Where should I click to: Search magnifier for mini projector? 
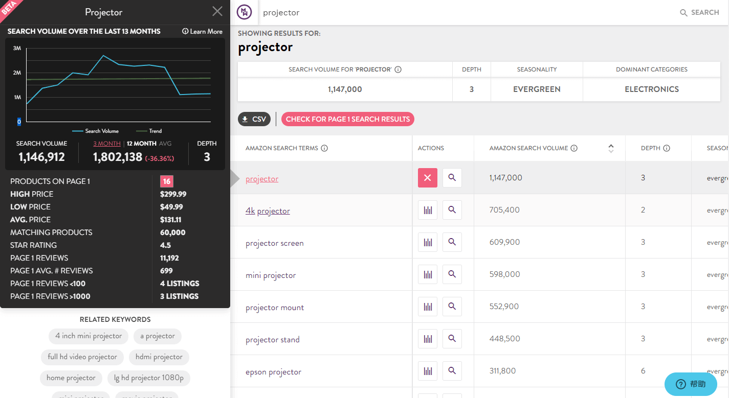pyautogui.click(x=452, y=274)
